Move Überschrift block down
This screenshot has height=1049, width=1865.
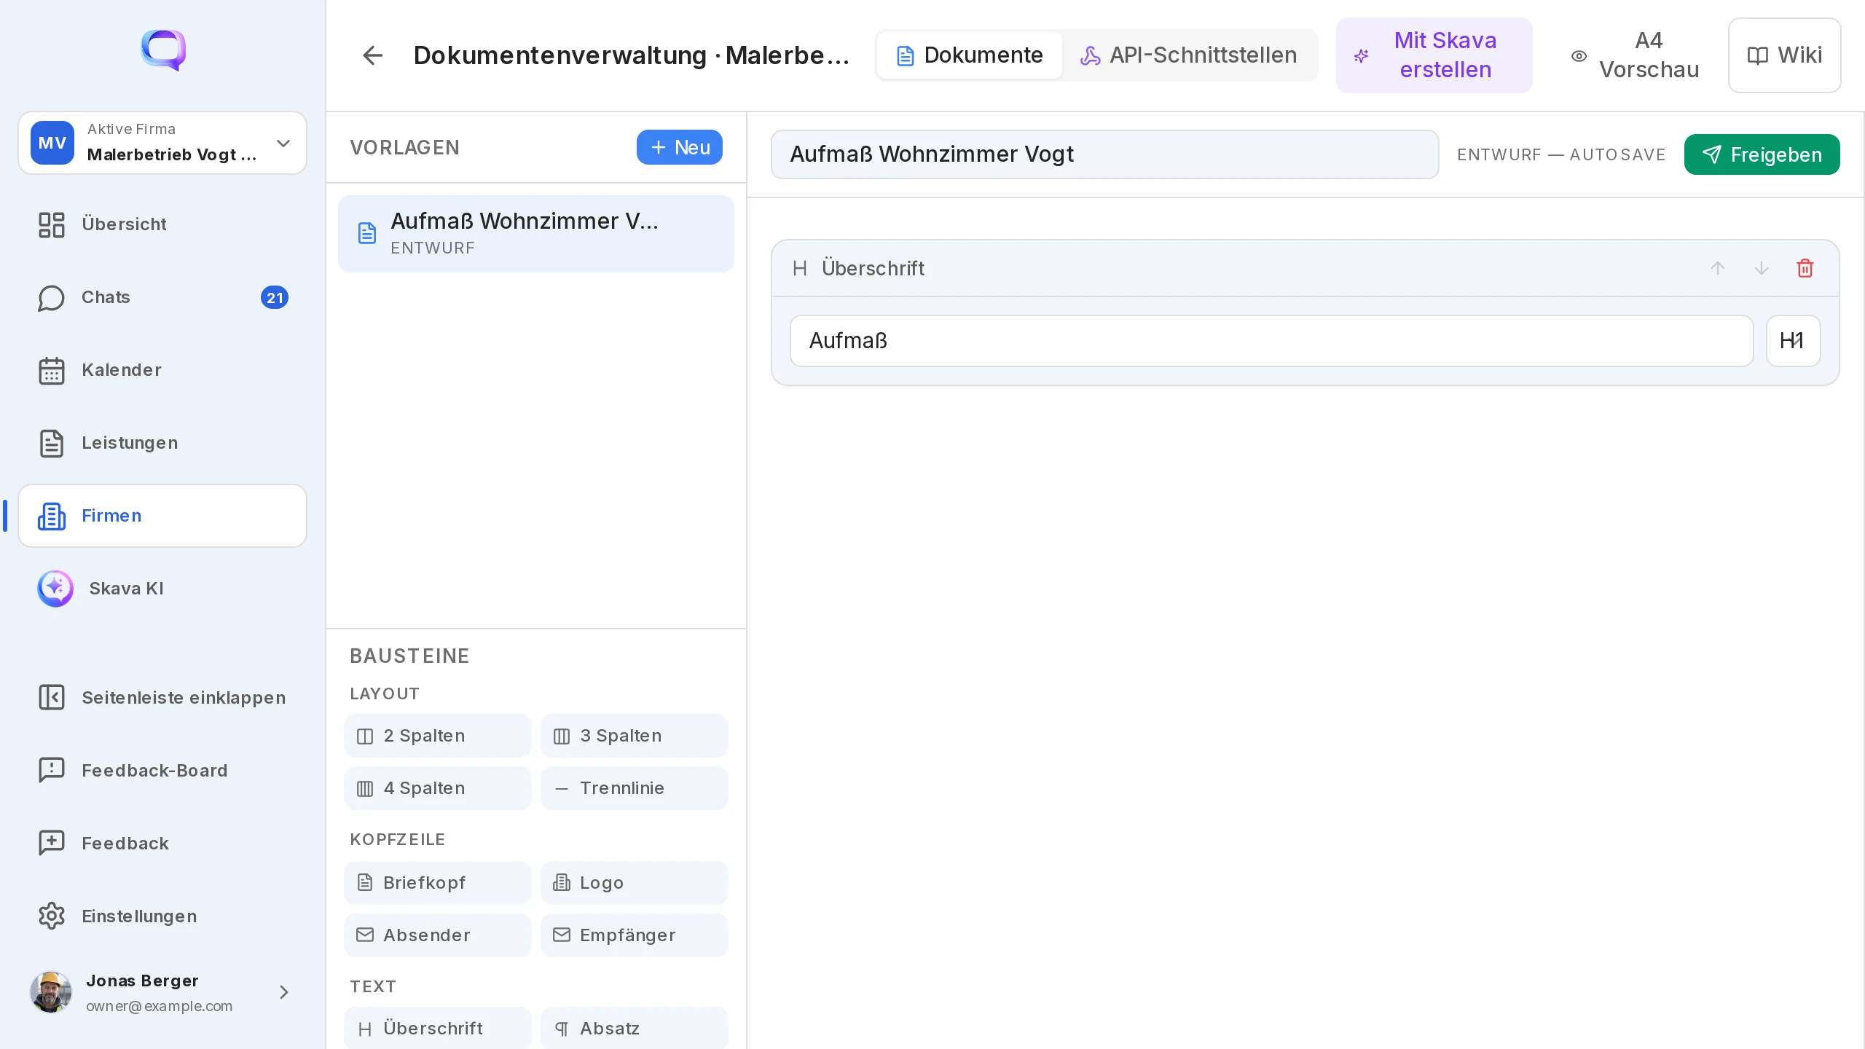point(1762,268)
